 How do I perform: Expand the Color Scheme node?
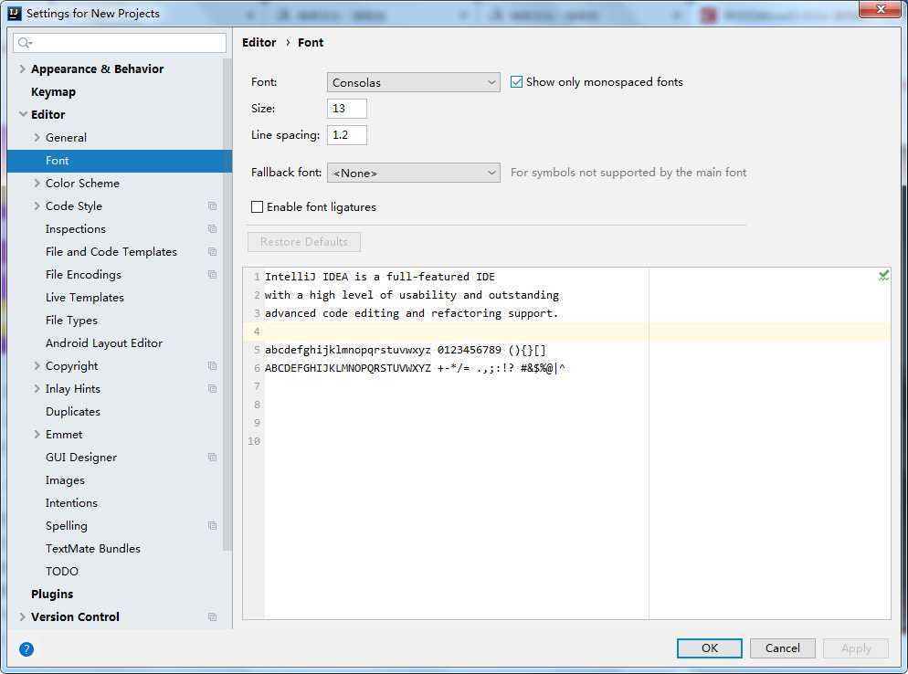coord(37,183)
